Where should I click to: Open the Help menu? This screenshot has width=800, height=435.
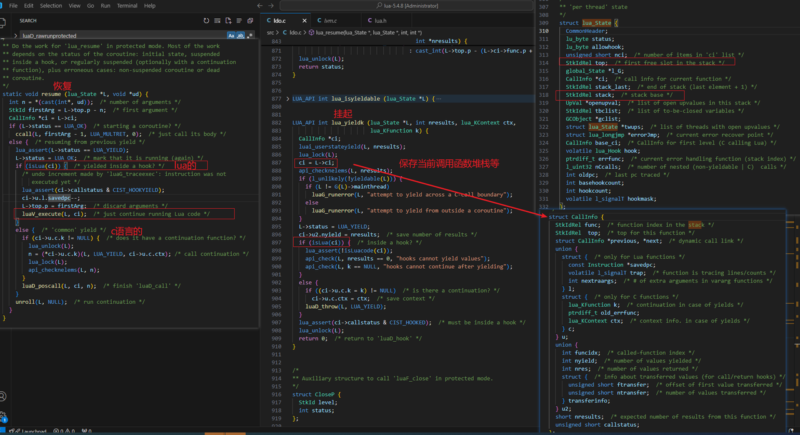150,6
